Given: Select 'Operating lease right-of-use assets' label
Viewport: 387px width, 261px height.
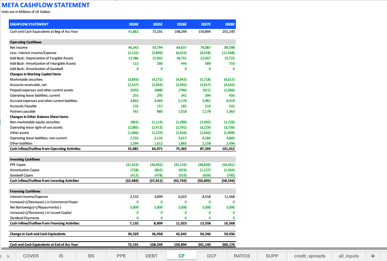Looking at the screenshot, I should click(x=36, y=127).
